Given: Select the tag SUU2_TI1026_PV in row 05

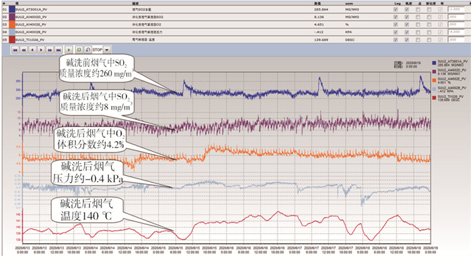Looking at the screenshot, I should (x=30, y=40).
